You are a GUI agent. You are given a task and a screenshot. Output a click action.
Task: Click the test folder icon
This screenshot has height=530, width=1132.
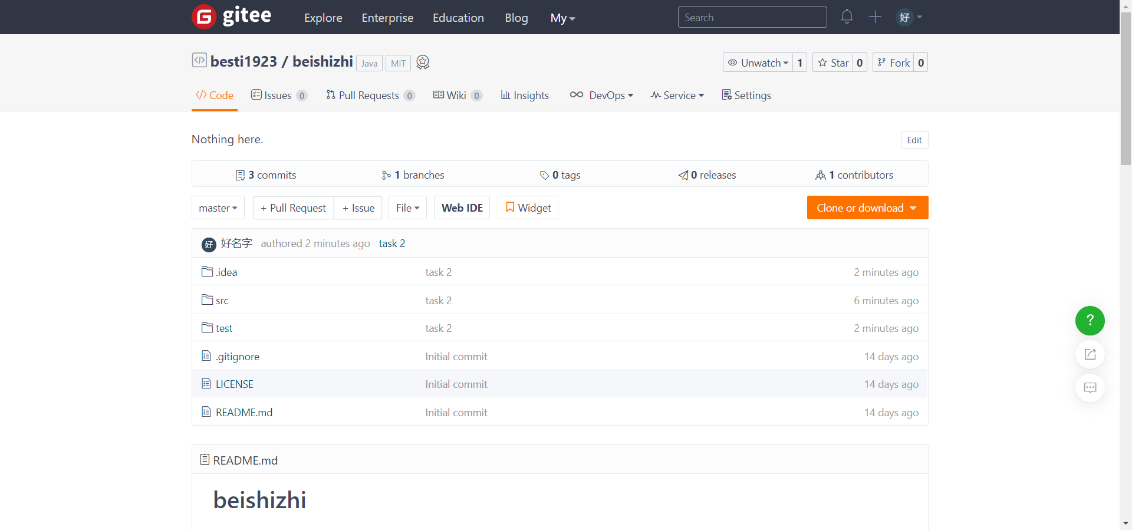[x=207, y=327]
